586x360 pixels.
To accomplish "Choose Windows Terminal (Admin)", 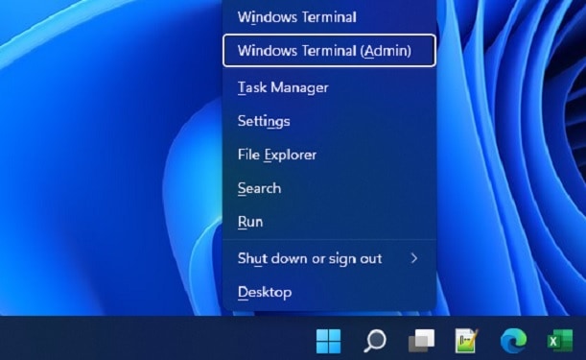I will tap(329, 51).
